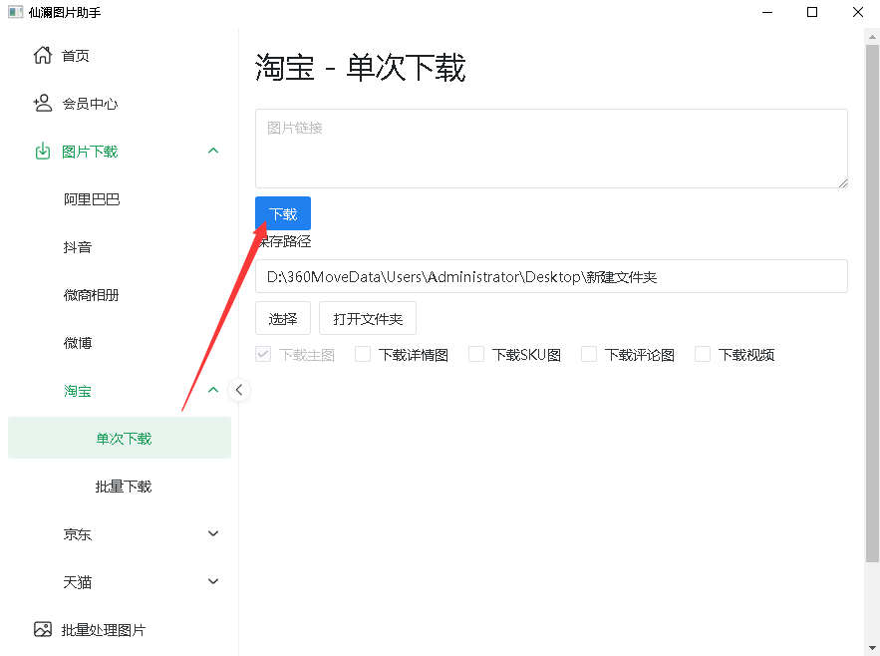Toggle the 下载主图 checkbox
The height and width of the screenshot is (656, 880).
[x=263, y=354]
